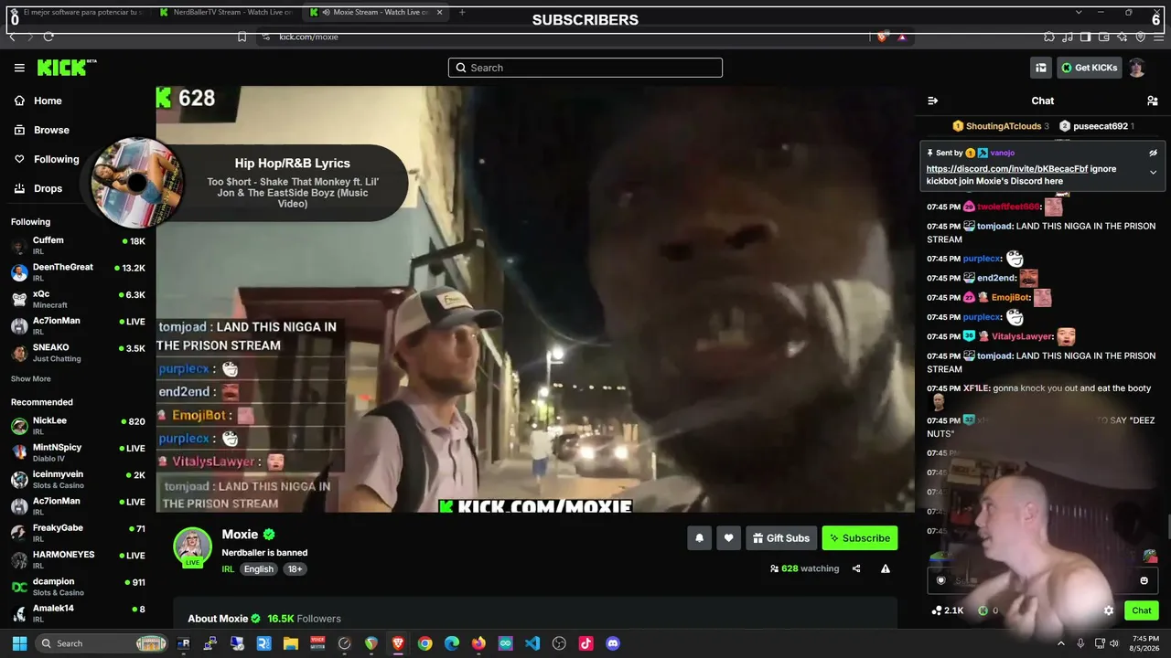Open chat settings gear

point(1109,610)
